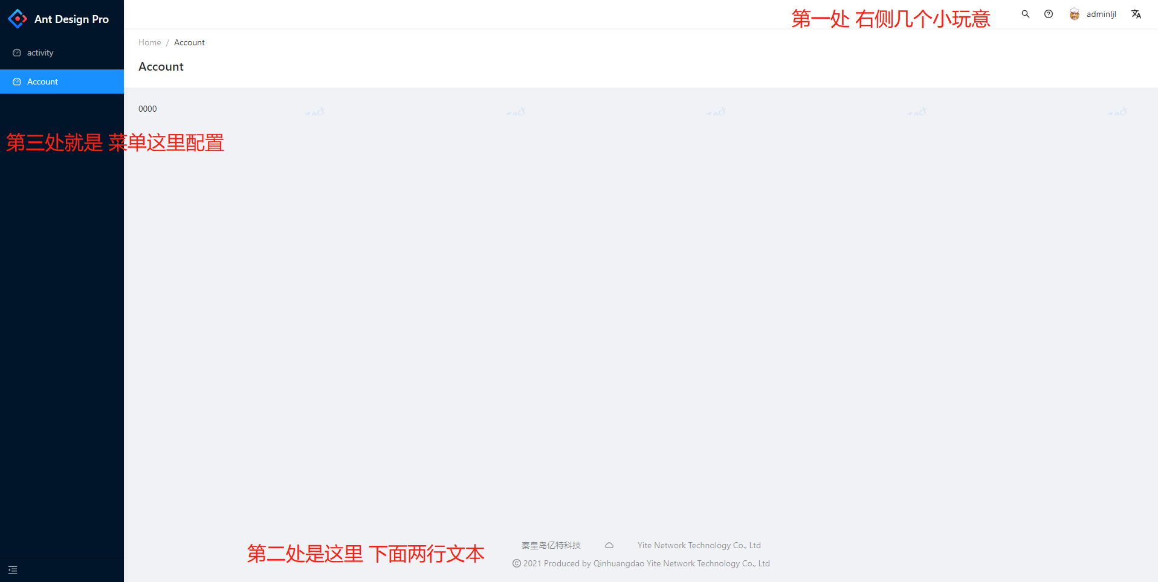Click the 秦皇岛亿特科技 footer link
The image size is (1158, 582).
pos(551,545)
